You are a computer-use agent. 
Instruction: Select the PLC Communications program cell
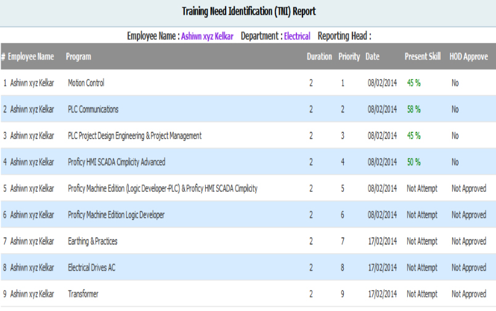coord(93,109)
